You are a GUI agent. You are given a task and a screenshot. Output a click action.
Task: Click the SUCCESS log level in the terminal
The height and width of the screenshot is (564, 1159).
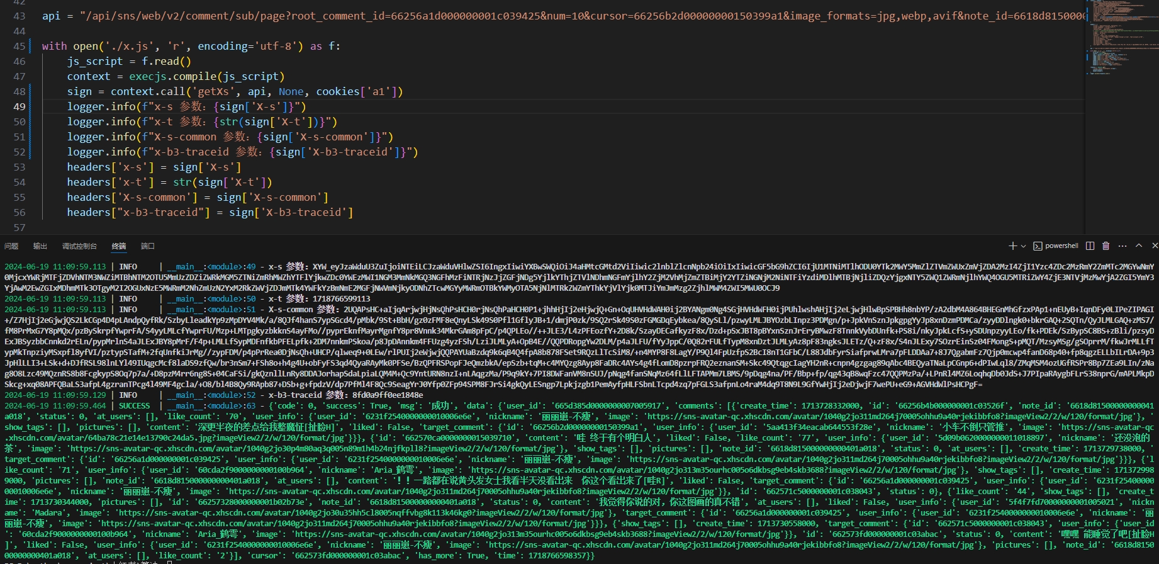pyautogui.click(x=135, y=406)
